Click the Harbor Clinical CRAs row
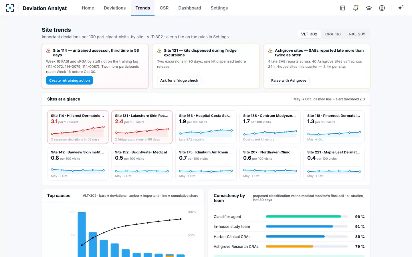 [289, 237]
